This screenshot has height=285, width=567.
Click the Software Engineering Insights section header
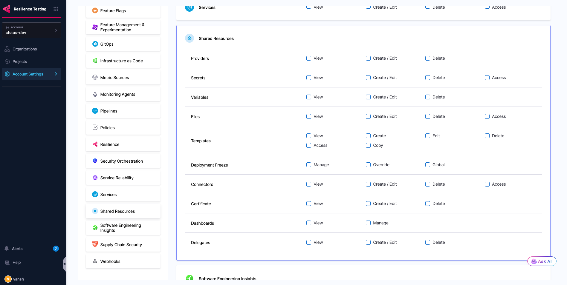tap(227, 278)
